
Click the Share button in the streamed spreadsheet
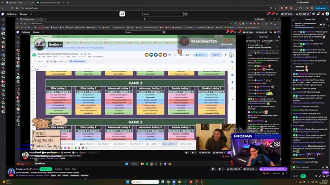201,55
